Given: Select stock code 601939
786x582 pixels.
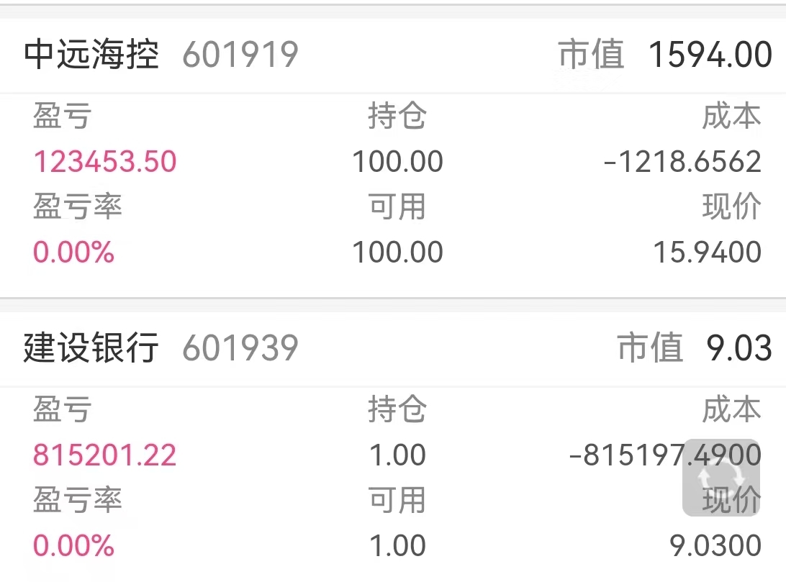Looking at the screenshot, I should [240, 348].
